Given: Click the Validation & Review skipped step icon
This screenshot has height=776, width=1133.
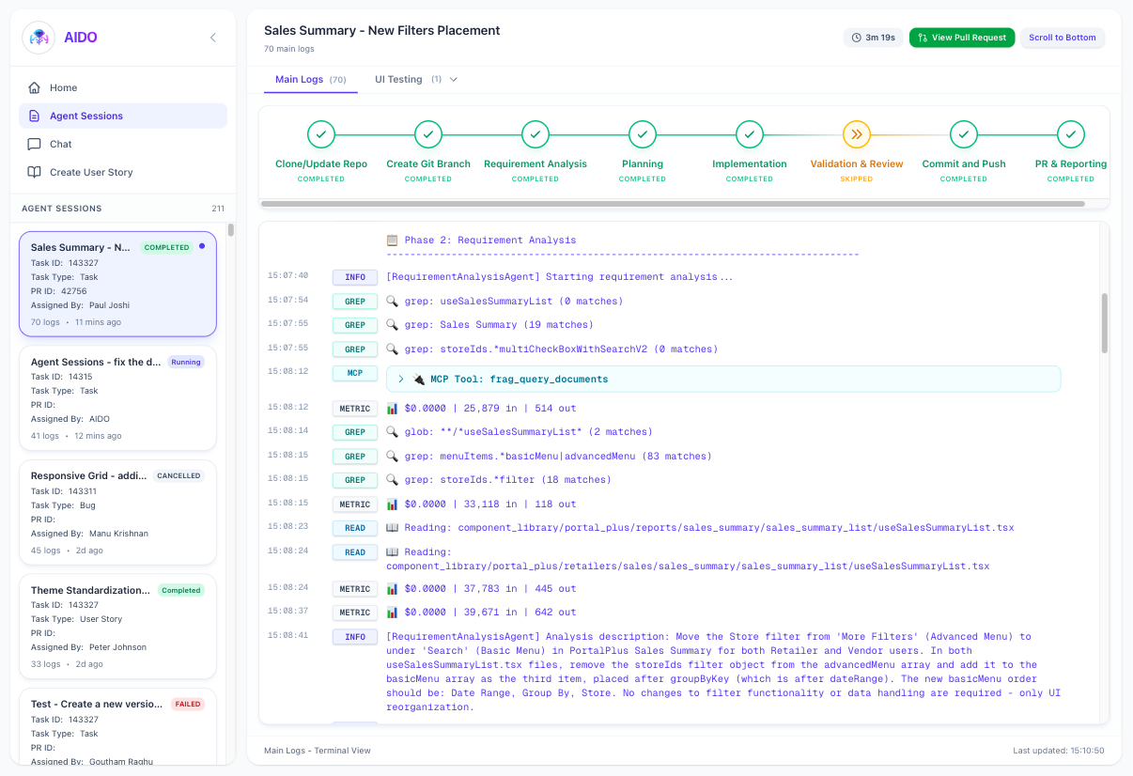Looking at the screenshot, I should [856, 134].
